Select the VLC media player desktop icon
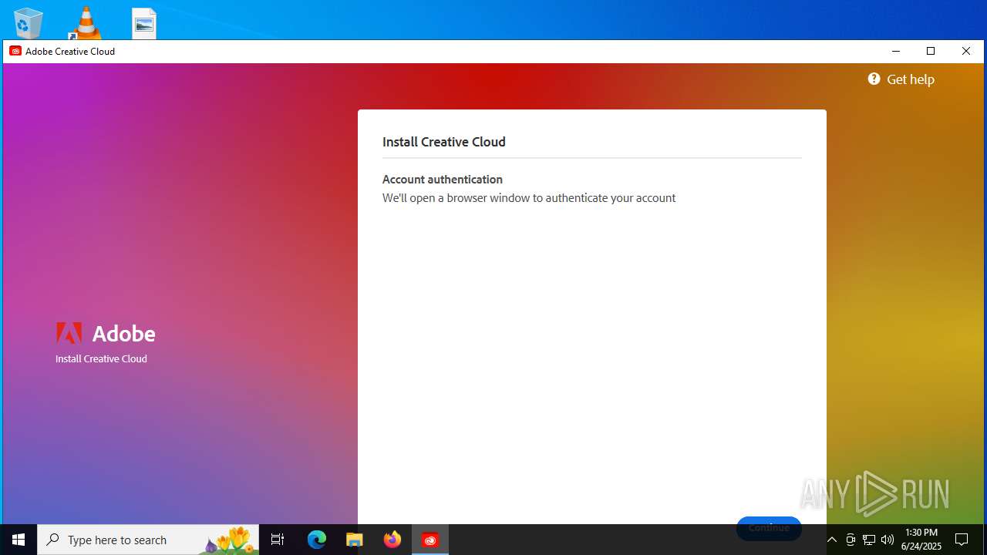The height and width of the screenshot is (555, 987). 86,23
